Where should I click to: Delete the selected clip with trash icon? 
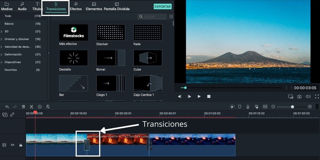point(23,107)
